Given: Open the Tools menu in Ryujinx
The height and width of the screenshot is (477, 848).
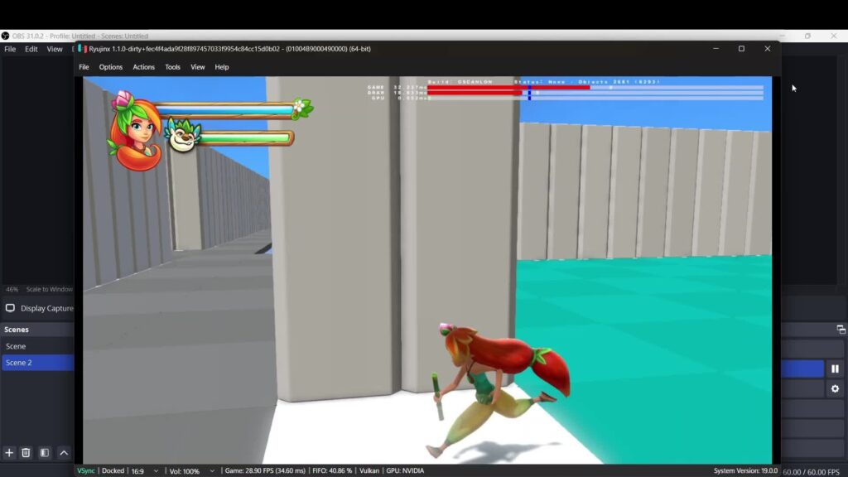Looking at the screenshot, I should click(171, 67).
